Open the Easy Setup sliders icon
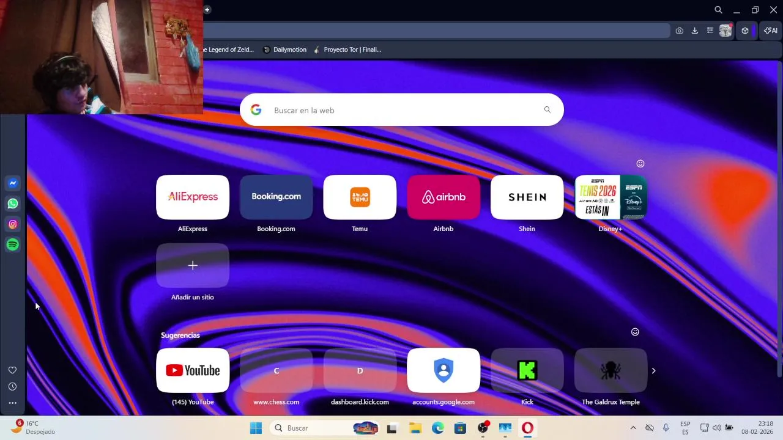 coord(710,31)
